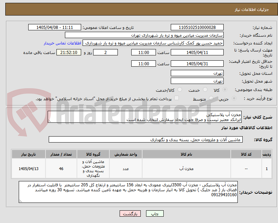Click the unit cell عدد
Screen dimensions: 278x223
point(126,169)
